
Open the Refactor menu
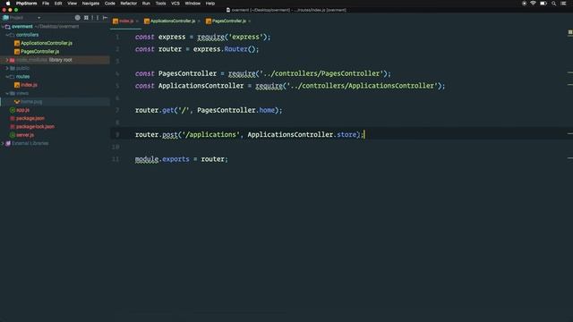pyautogui.click(x=129, y=4)
